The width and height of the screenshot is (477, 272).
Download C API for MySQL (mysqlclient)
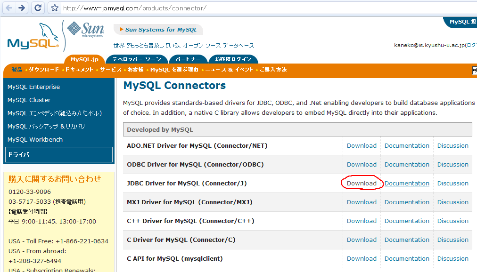[362, 259]
